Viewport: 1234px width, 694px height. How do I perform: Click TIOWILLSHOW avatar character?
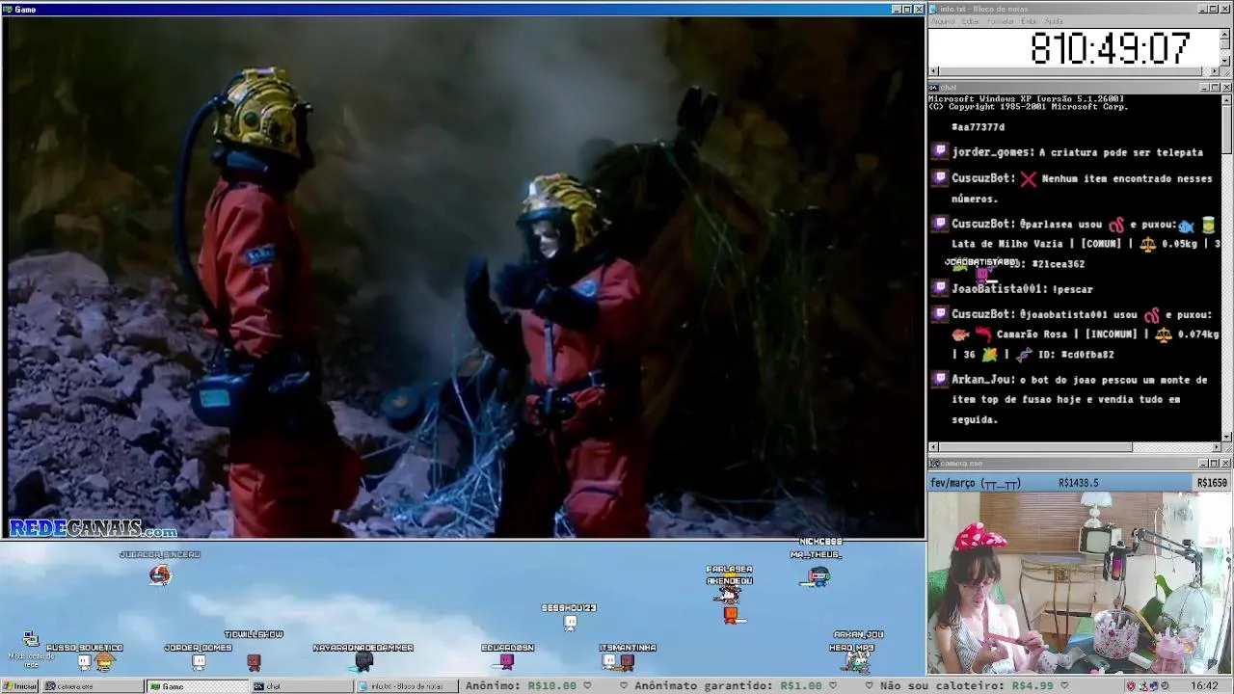coord(254,662)
